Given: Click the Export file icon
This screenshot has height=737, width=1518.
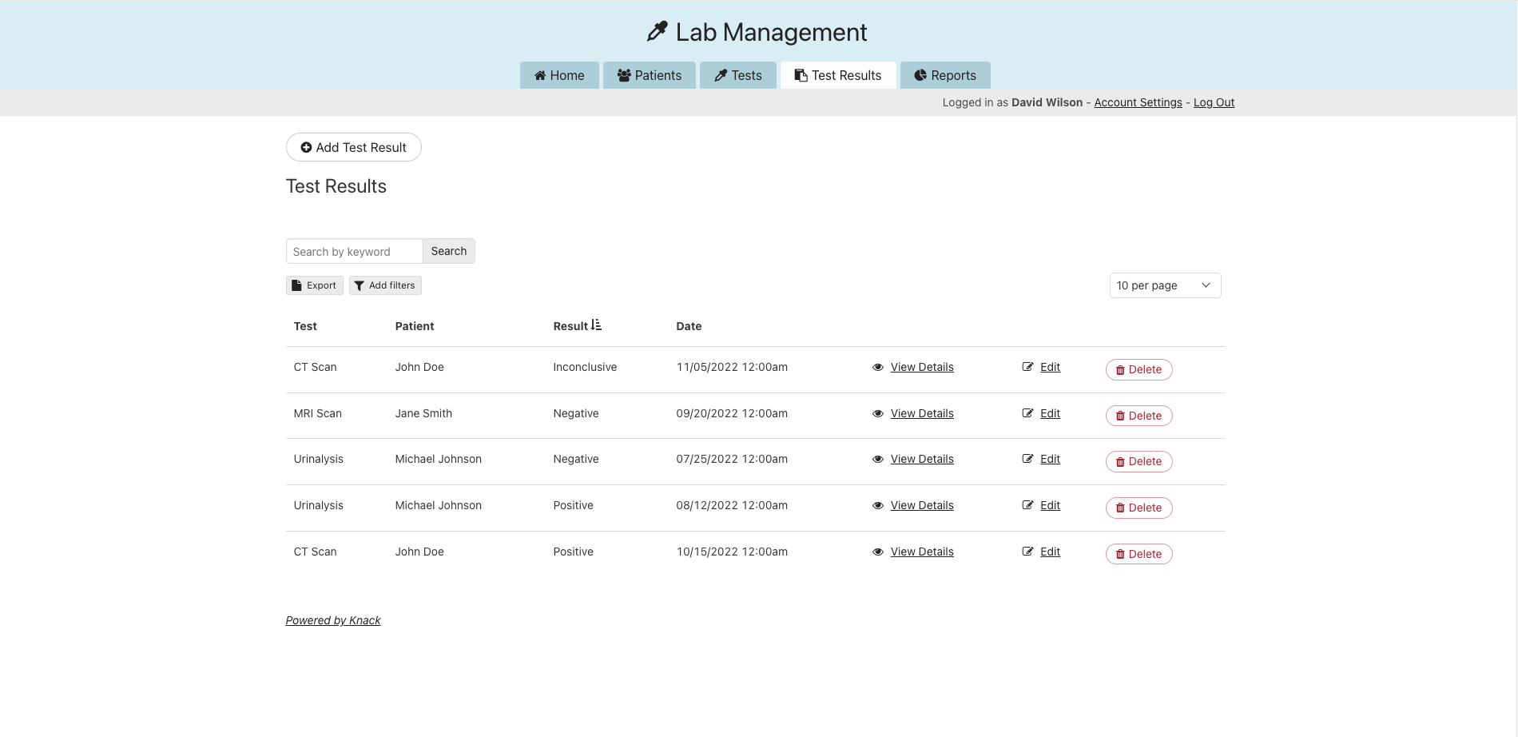Looking at the screenshot, I should (298, 285).
